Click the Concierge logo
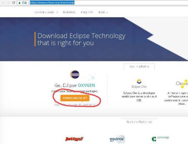Image resolution: width=188 pixels, height=144 pixels. click(160, 138)
